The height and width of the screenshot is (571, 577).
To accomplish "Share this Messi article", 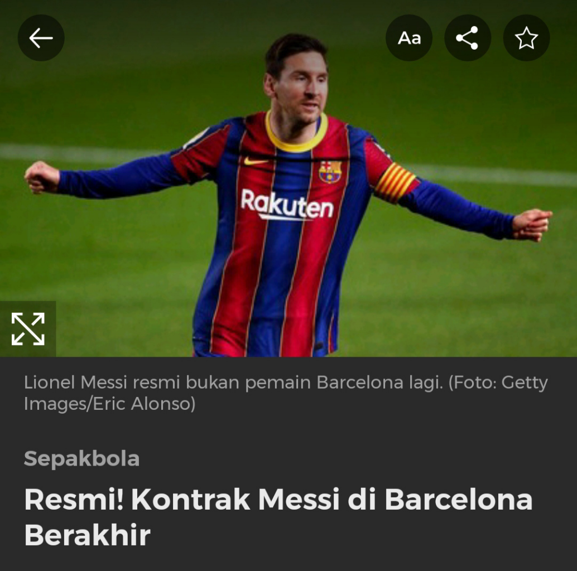I will 467,38.
